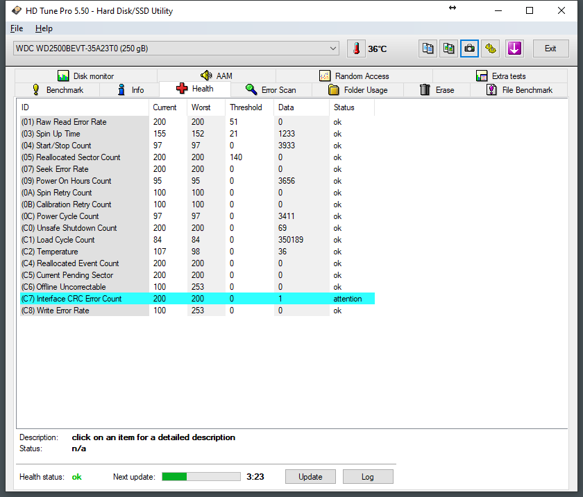Screen dimensions: 583x497
Task: Switch to the Disk monitor tab
Action: coord(86,76)
